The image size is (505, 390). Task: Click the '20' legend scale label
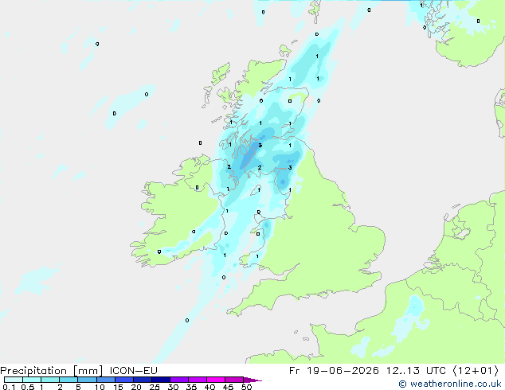coord(136,387)
